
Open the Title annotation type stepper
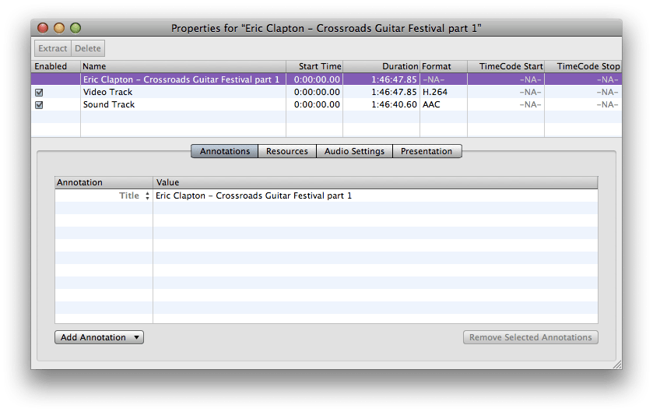pos(147,195)
